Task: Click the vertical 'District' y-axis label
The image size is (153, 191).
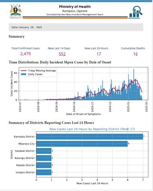Action: click(12, 154)
